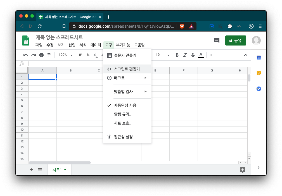Viewport: 282px width, 196px height.
Task: Open the 100% zoom dropdown
Action: [65, 55]
